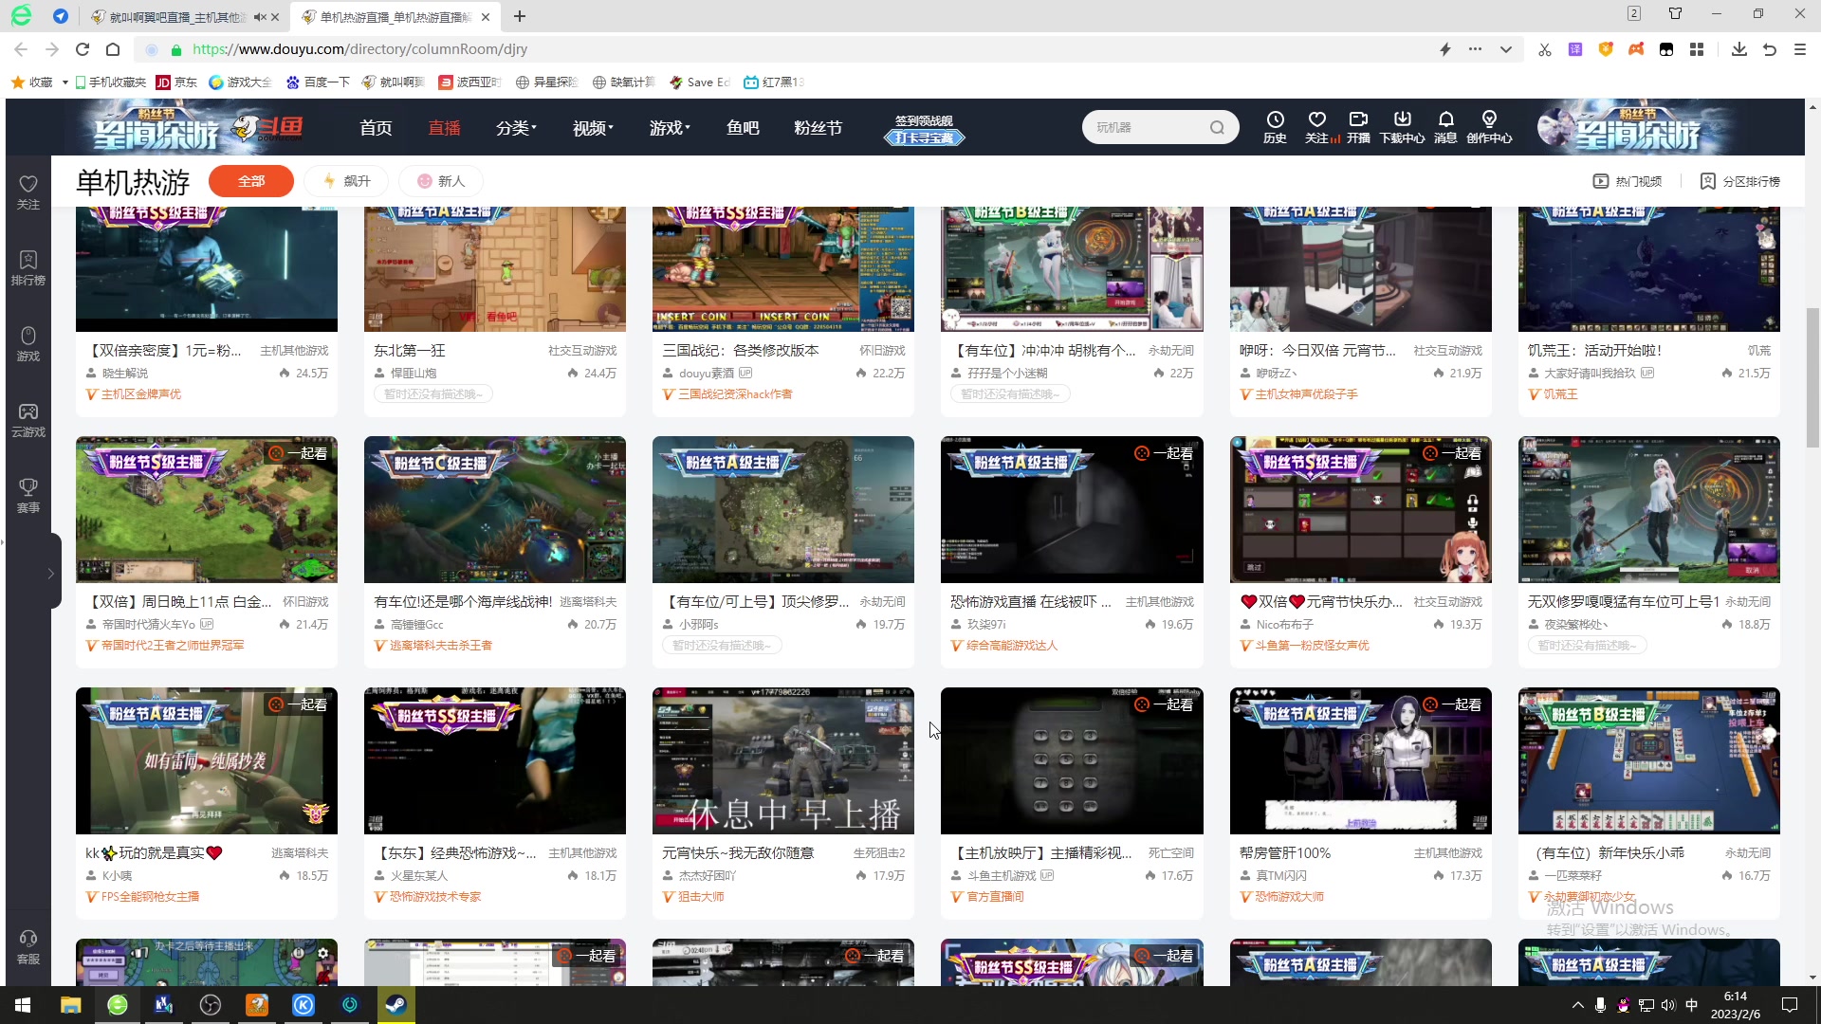Open the 分区排行榜 link
The image size is (1821, 1024).
[1739, 181]
